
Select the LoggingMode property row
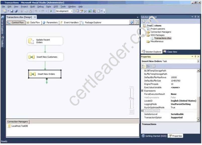coord(169,104)
